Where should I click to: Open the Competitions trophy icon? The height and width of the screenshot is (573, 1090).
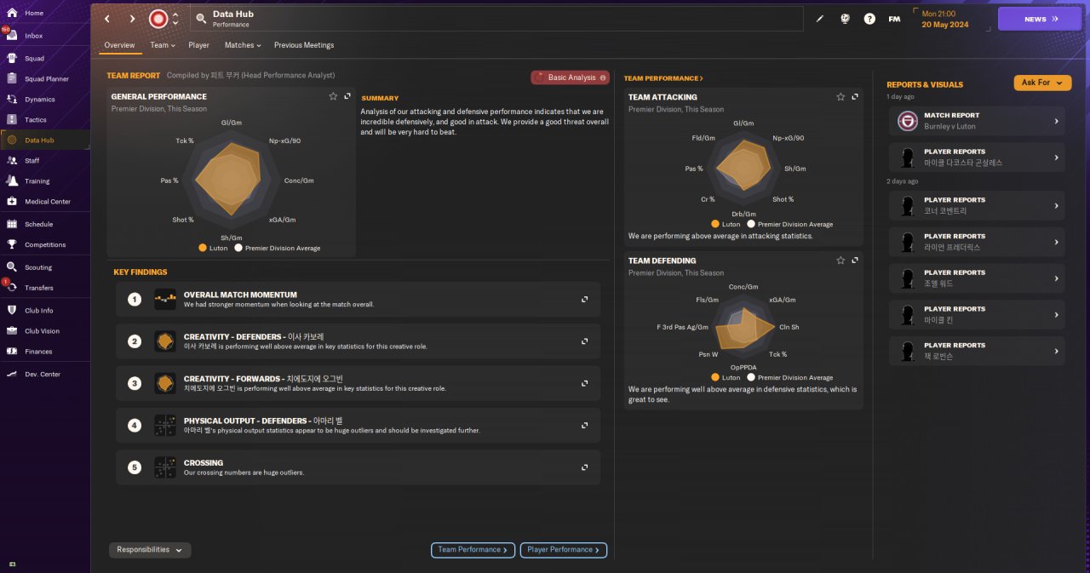coord(12,244)
